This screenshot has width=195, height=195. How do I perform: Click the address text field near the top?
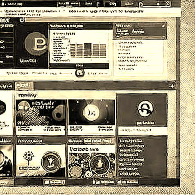(90, 12)
